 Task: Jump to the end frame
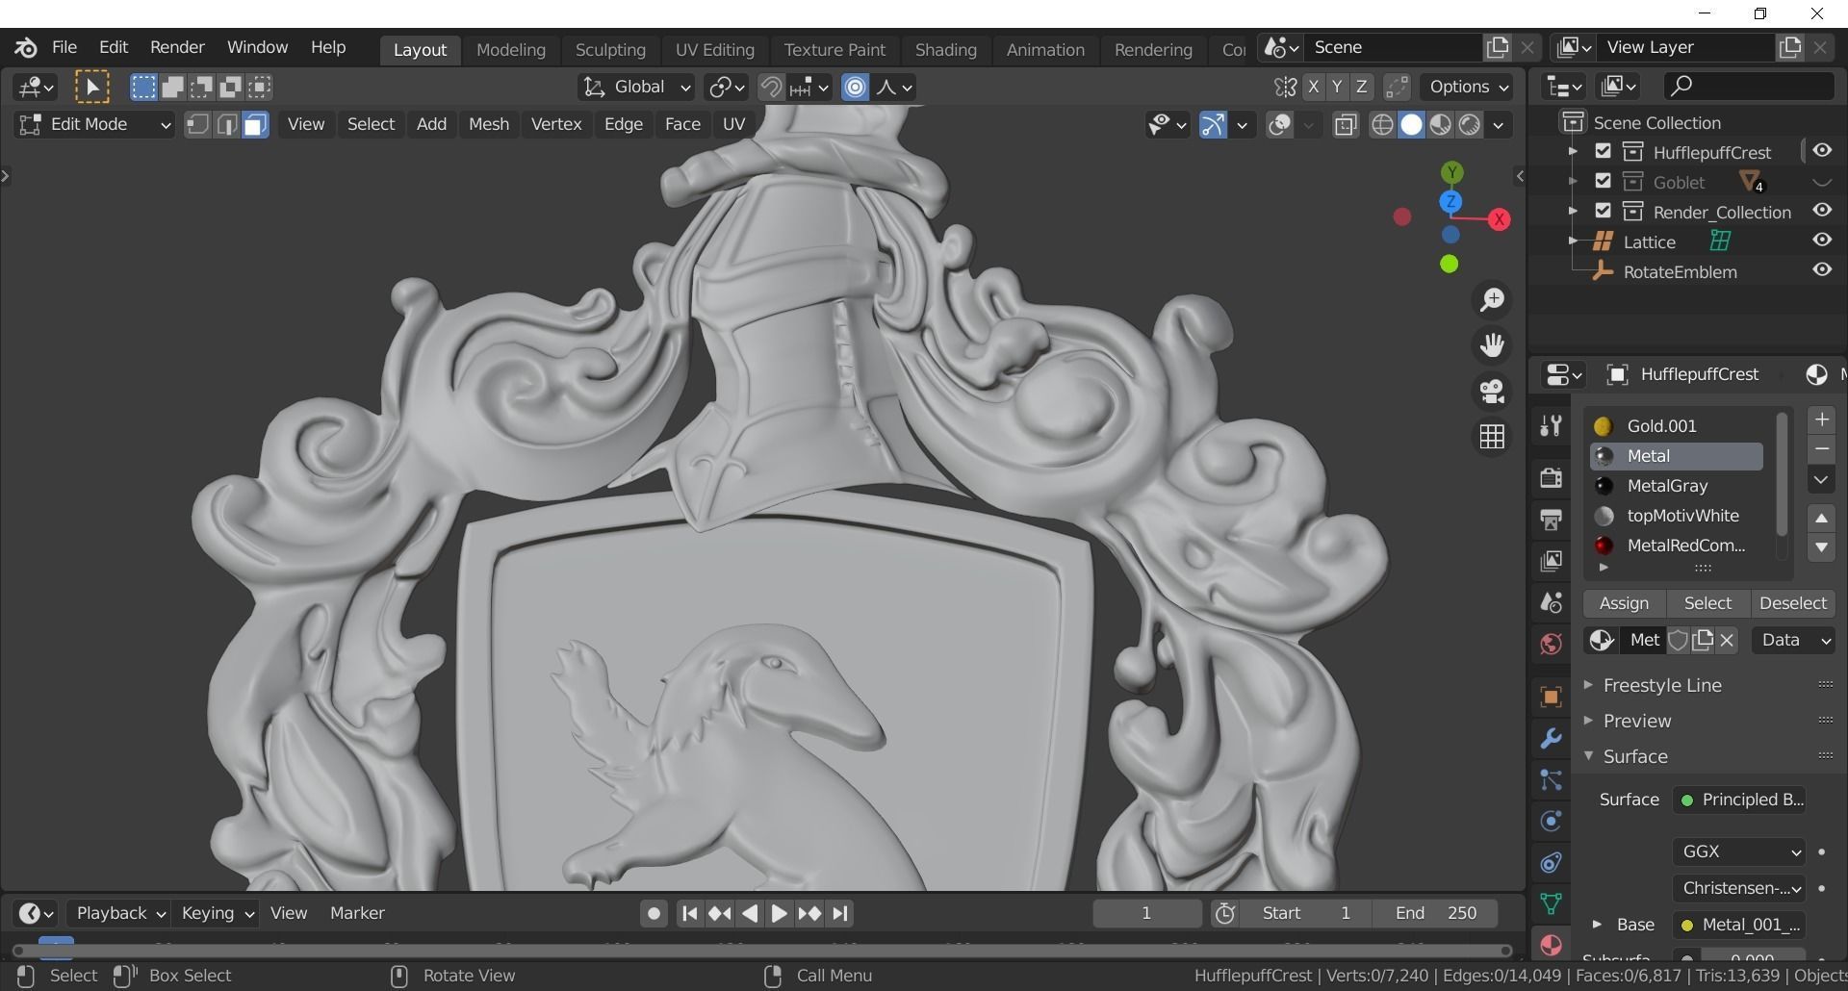click(x=840, y=914)
